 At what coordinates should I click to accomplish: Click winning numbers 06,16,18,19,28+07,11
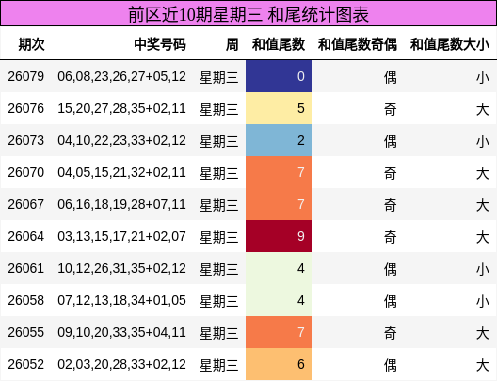coord(121,204)
